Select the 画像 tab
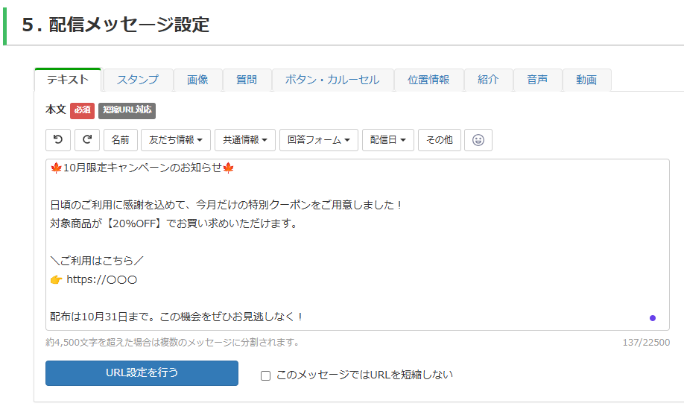Screen dimensions: 684x406 (197, 80)
